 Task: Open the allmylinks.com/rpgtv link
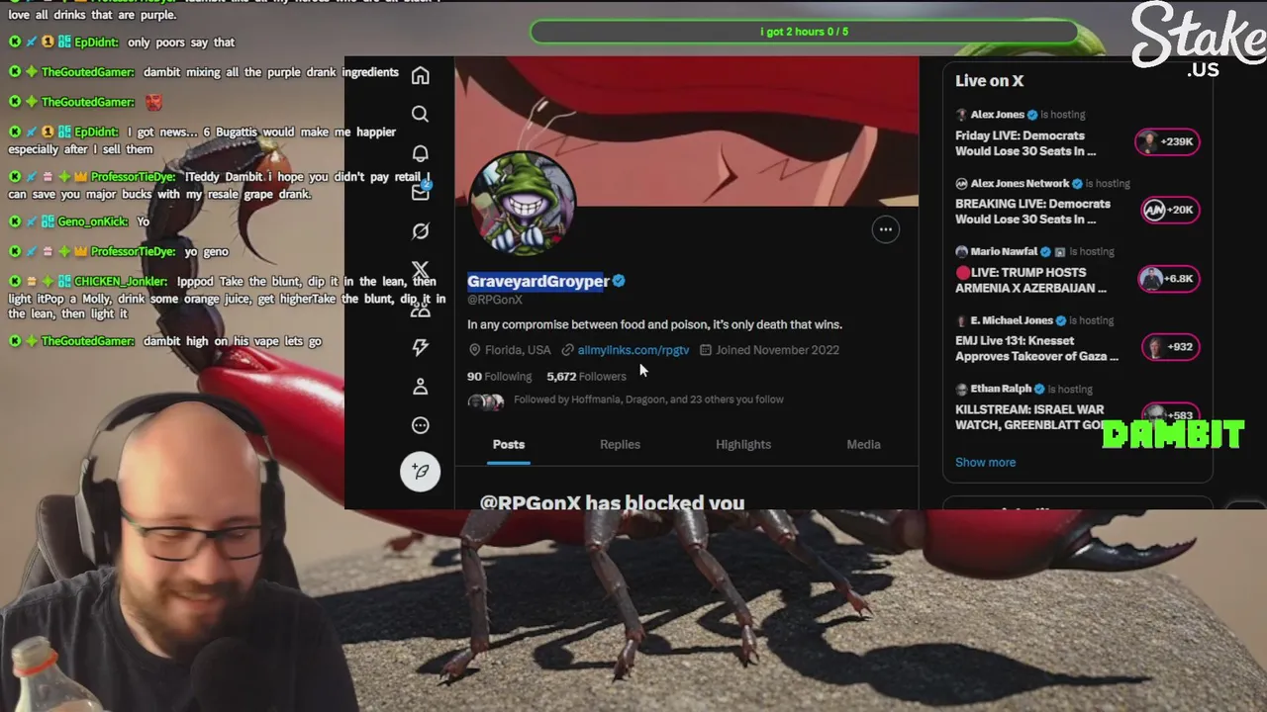tap(633, 350)
